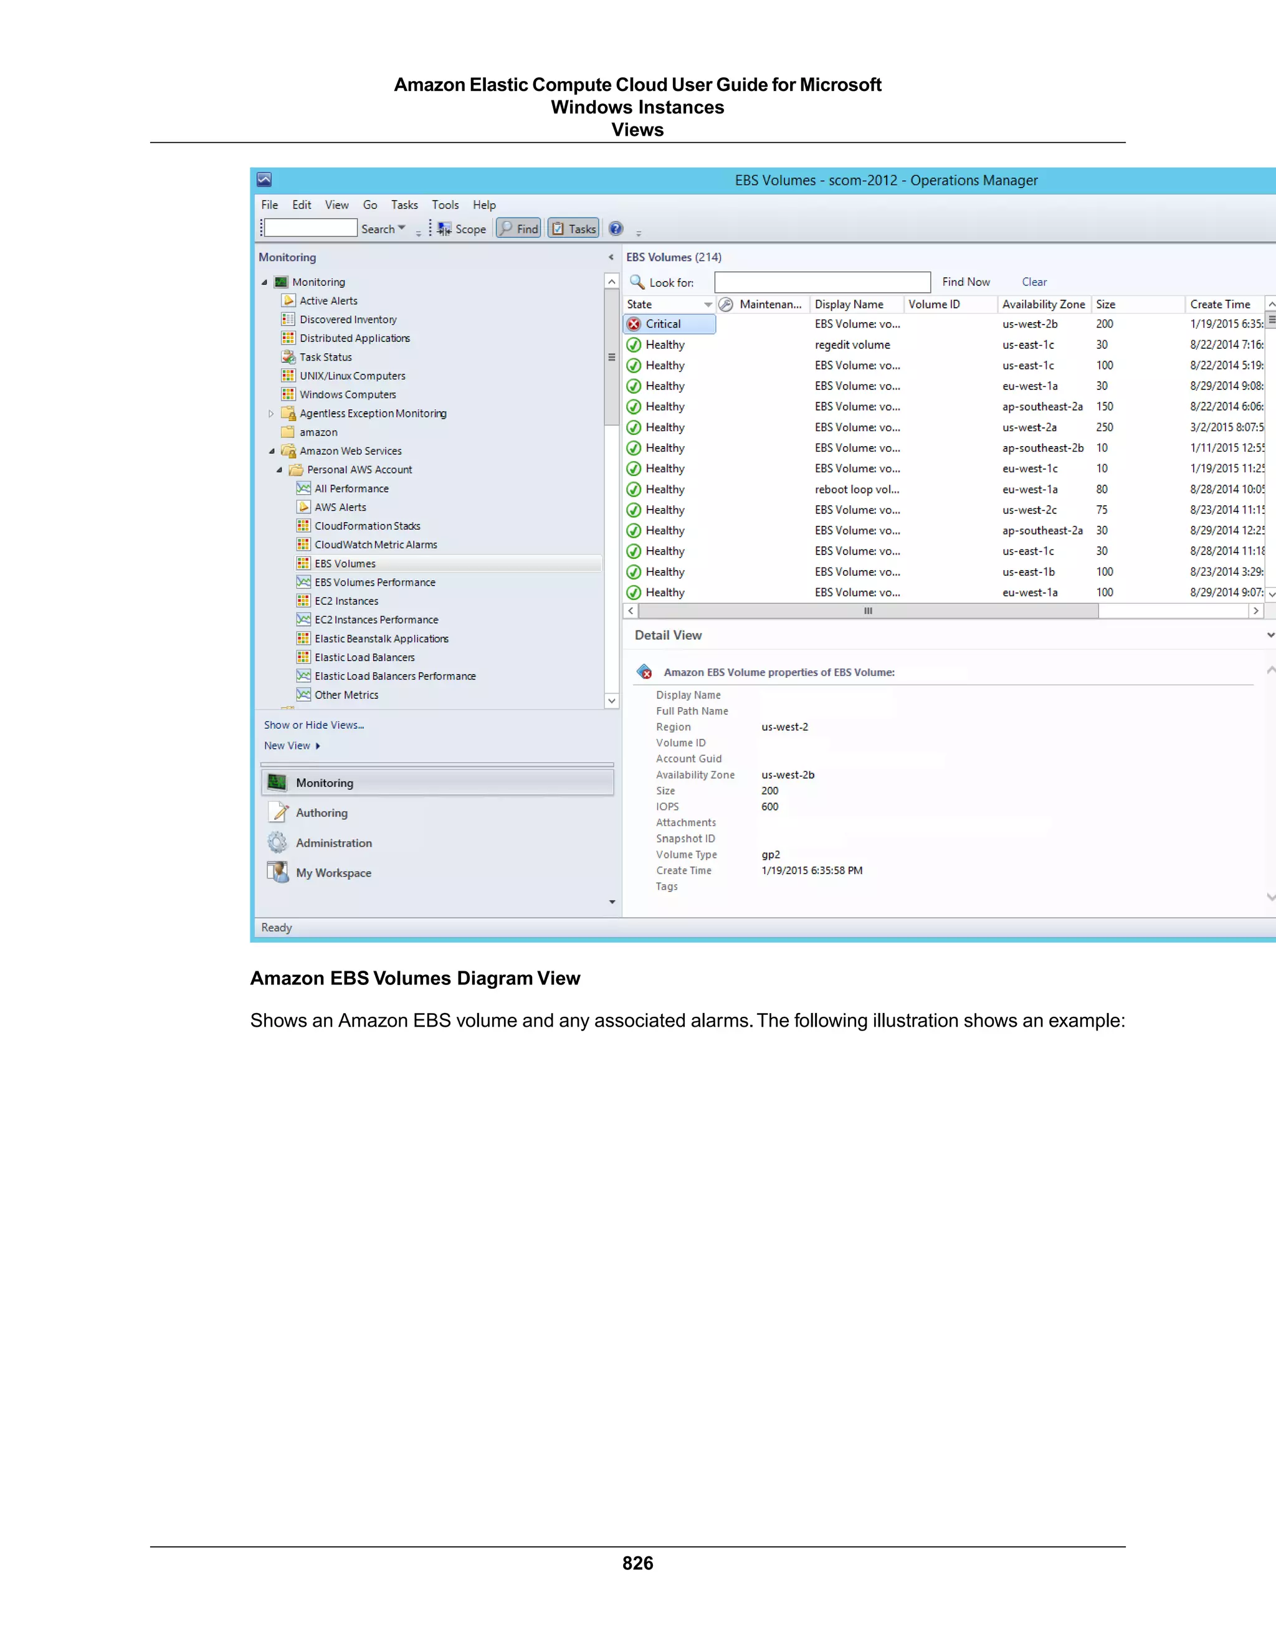The width and height of the screenshot is (1276, 1651).
Task: Click the Administration gear icon
Action: tap(277, 842)
